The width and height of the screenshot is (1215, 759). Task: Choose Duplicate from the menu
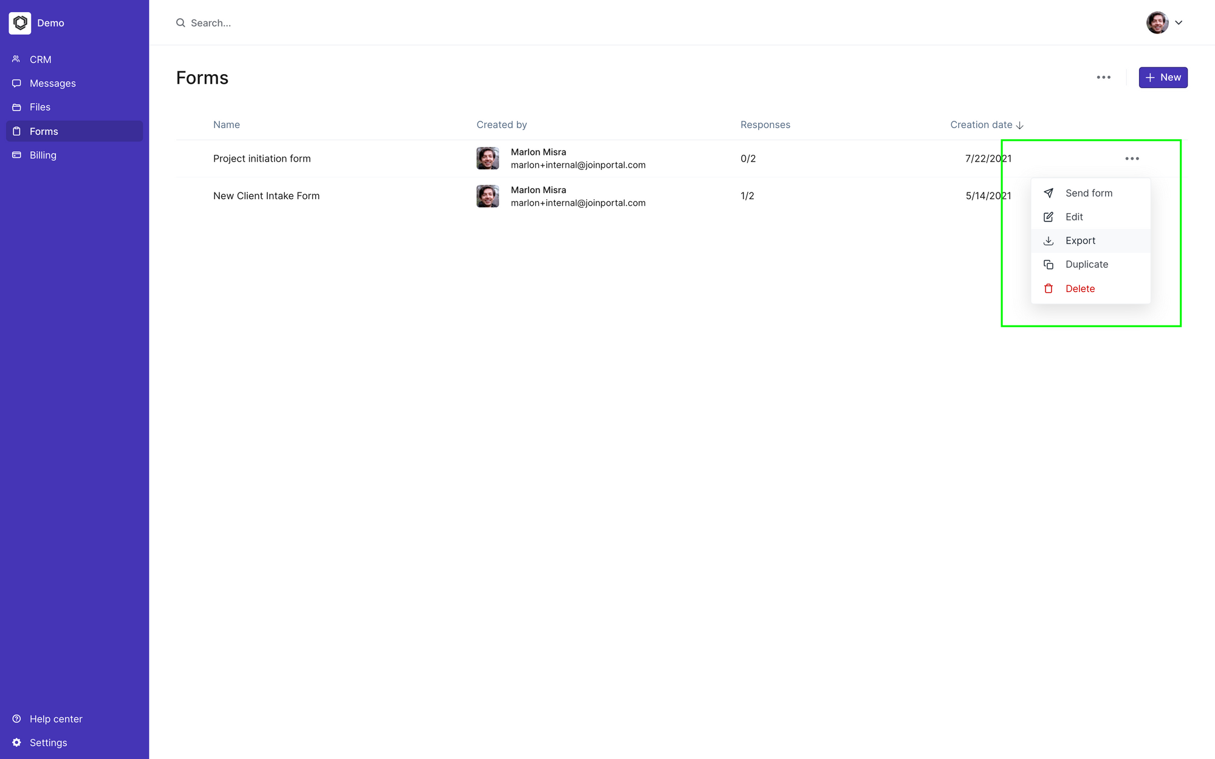pos(1086,264)
